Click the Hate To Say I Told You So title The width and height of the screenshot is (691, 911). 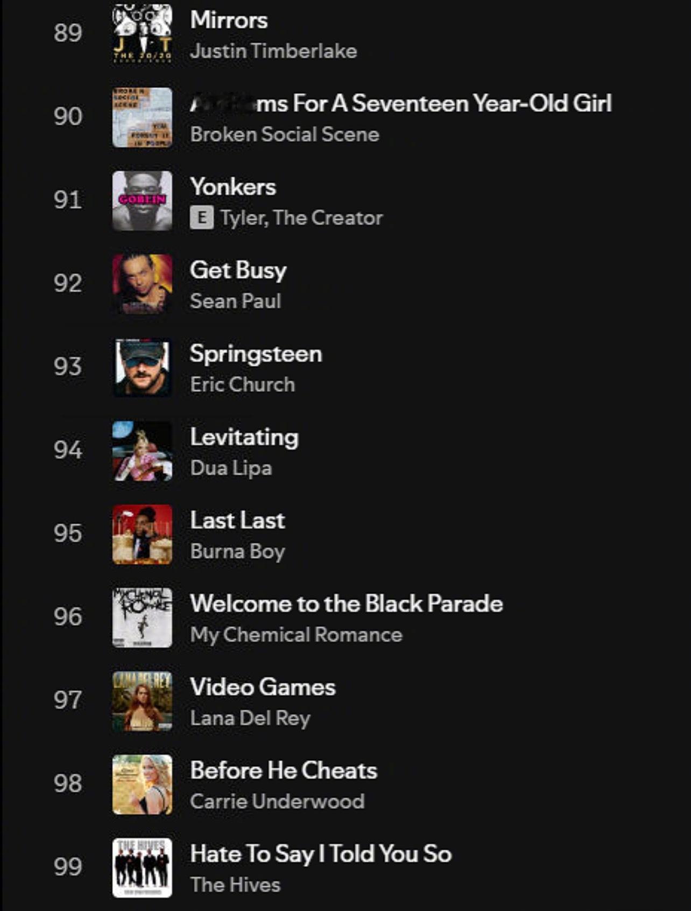tap(321, 854)
